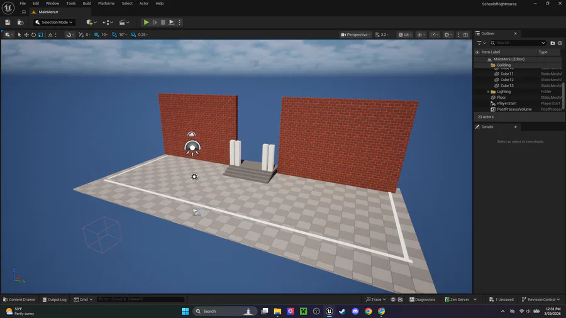The image size is (566, 318).
Task: Expand the Lighting folder
Action: tap(489, 92)
